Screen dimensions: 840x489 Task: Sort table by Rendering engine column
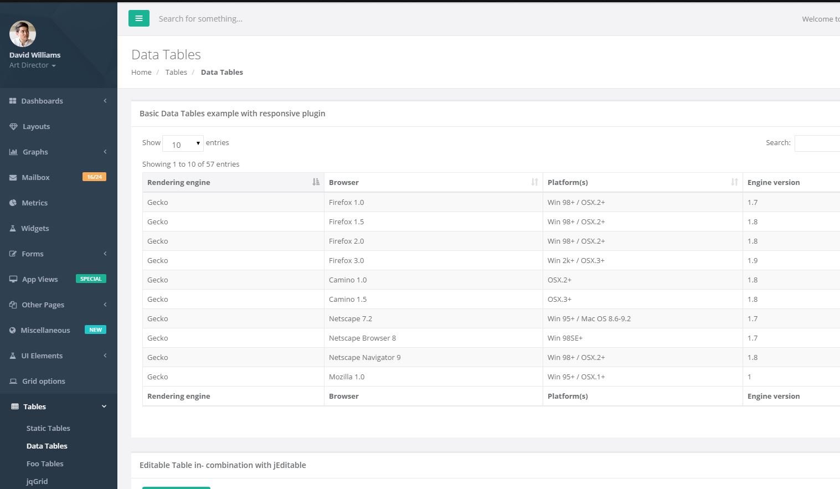[233, 182]
